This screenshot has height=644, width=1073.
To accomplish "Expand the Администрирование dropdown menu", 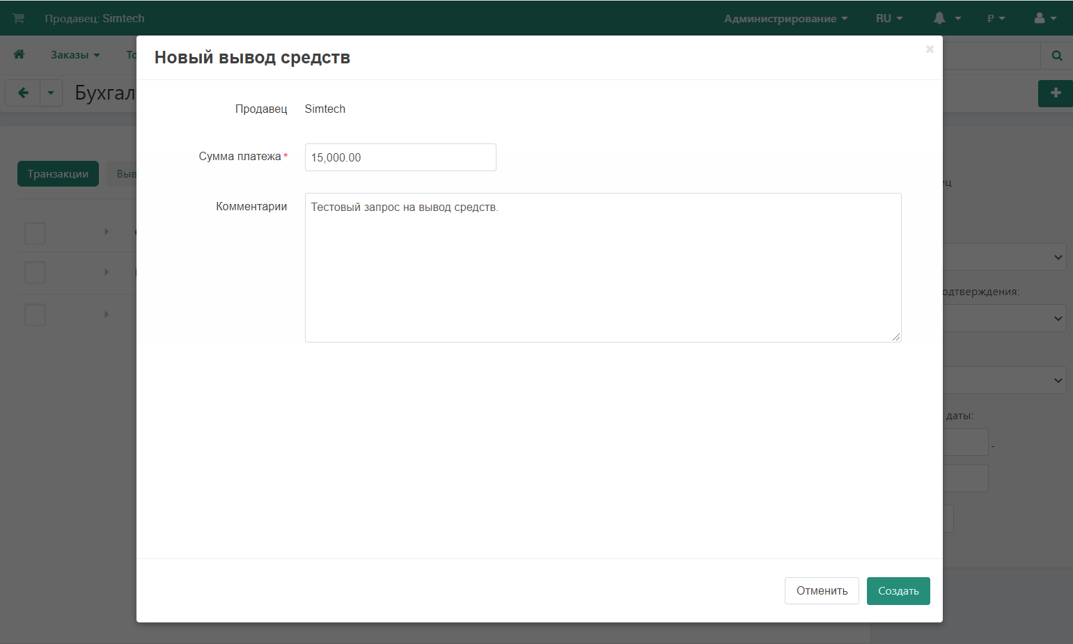I will click(785, 18).
